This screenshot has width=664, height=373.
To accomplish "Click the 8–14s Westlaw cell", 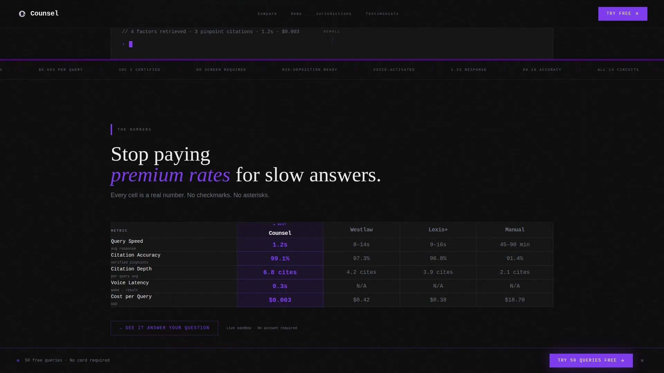I will [361, 245].
